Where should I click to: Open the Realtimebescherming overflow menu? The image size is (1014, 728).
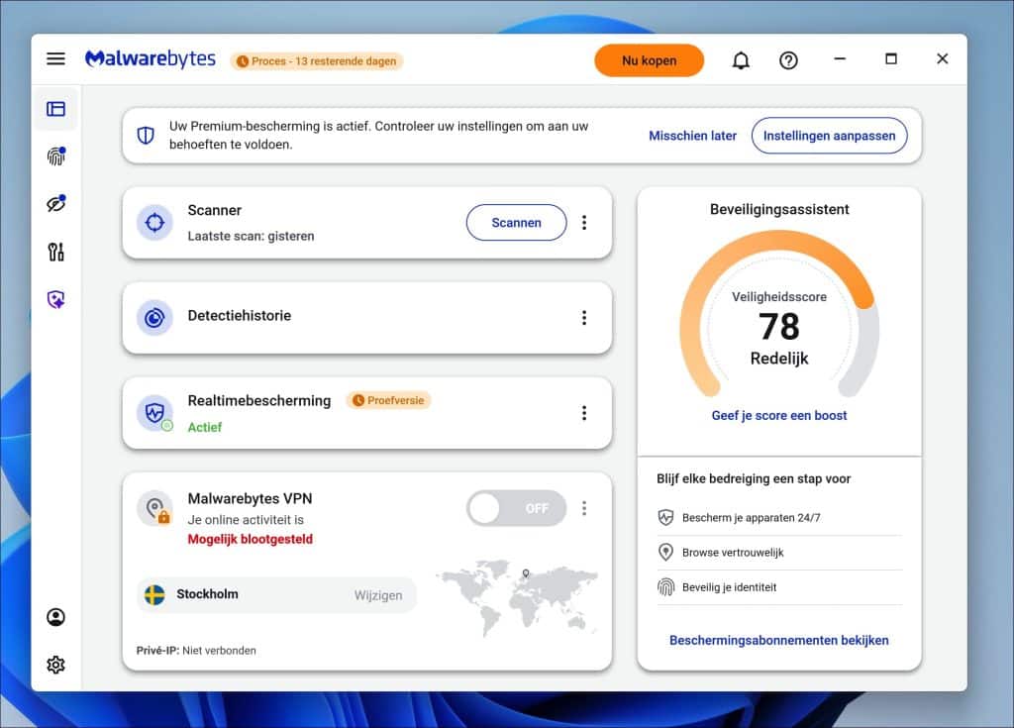click(x=584, y=412)
